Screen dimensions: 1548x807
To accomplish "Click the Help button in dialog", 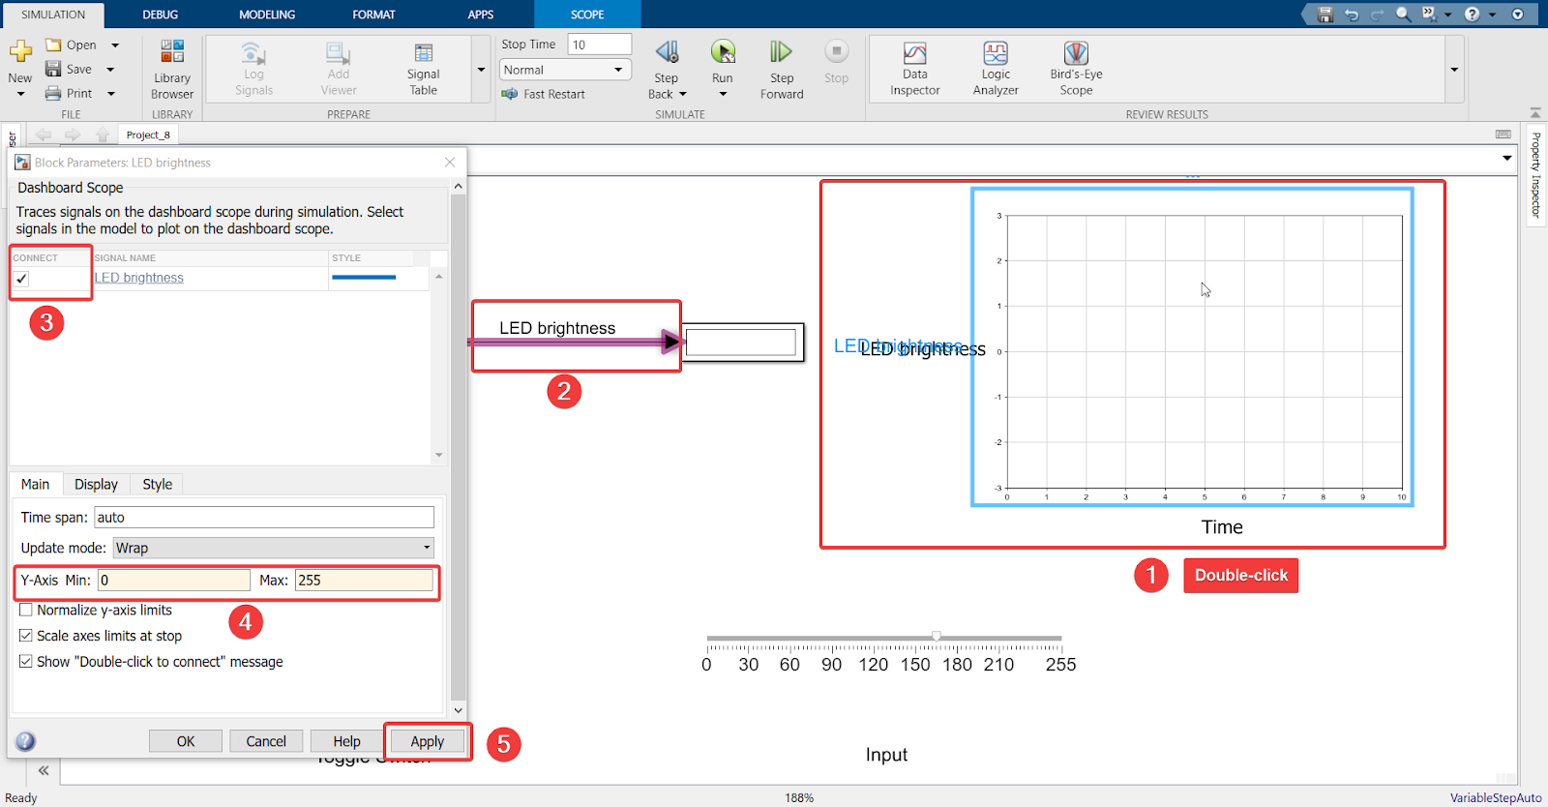I will pyautogui.click(x=346, y=741).
